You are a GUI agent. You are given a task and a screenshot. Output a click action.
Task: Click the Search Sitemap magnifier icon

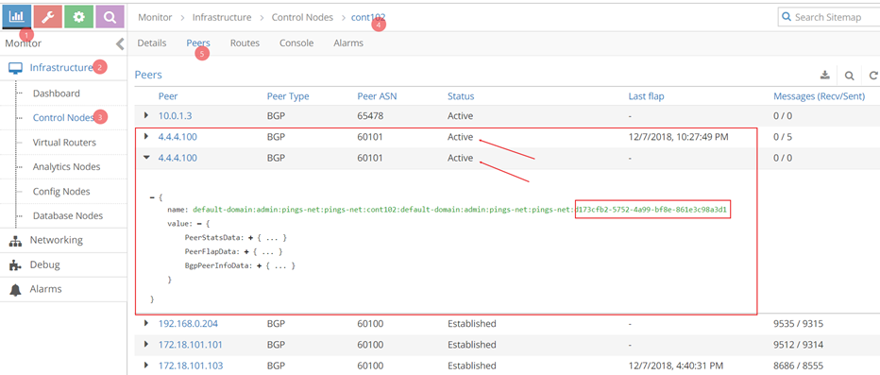787,17
